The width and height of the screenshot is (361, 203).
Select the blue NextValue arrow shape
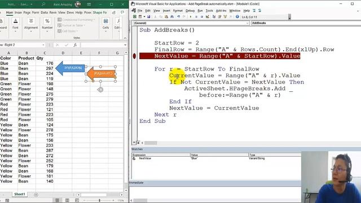coord(70,68)
